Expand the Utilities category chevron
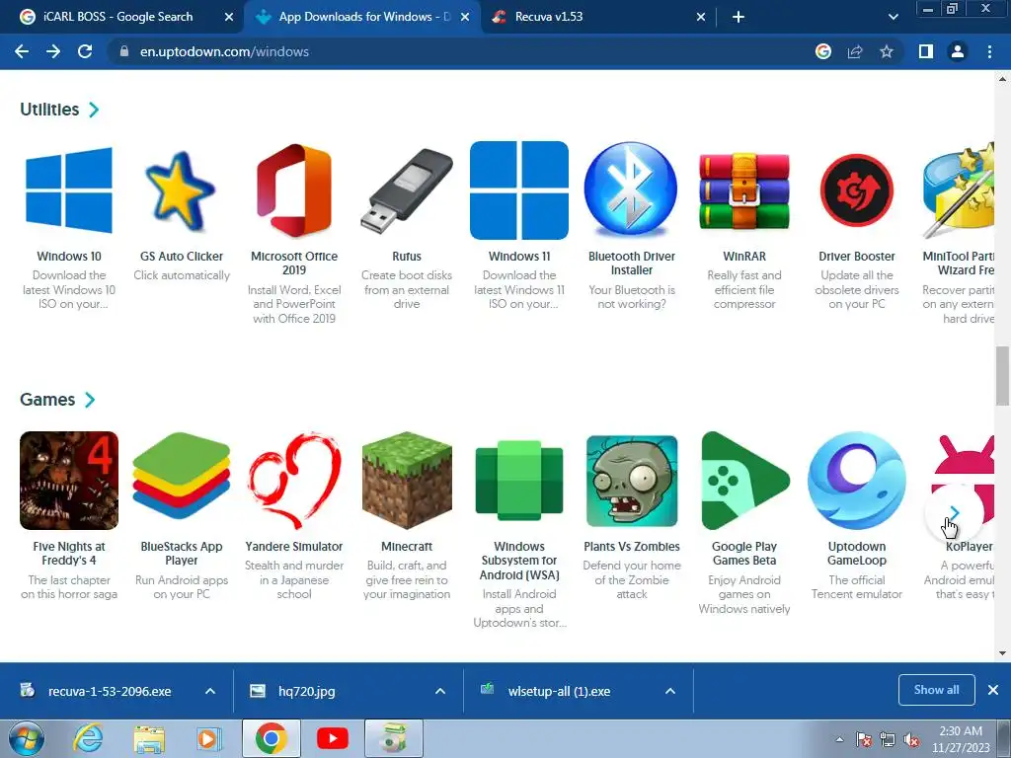The image size is (1011, 758). coord(94,110)
